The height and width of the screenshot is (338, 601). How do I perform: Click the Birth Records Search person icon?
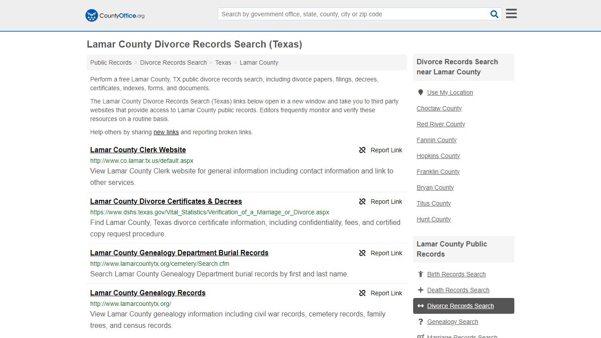421,274
